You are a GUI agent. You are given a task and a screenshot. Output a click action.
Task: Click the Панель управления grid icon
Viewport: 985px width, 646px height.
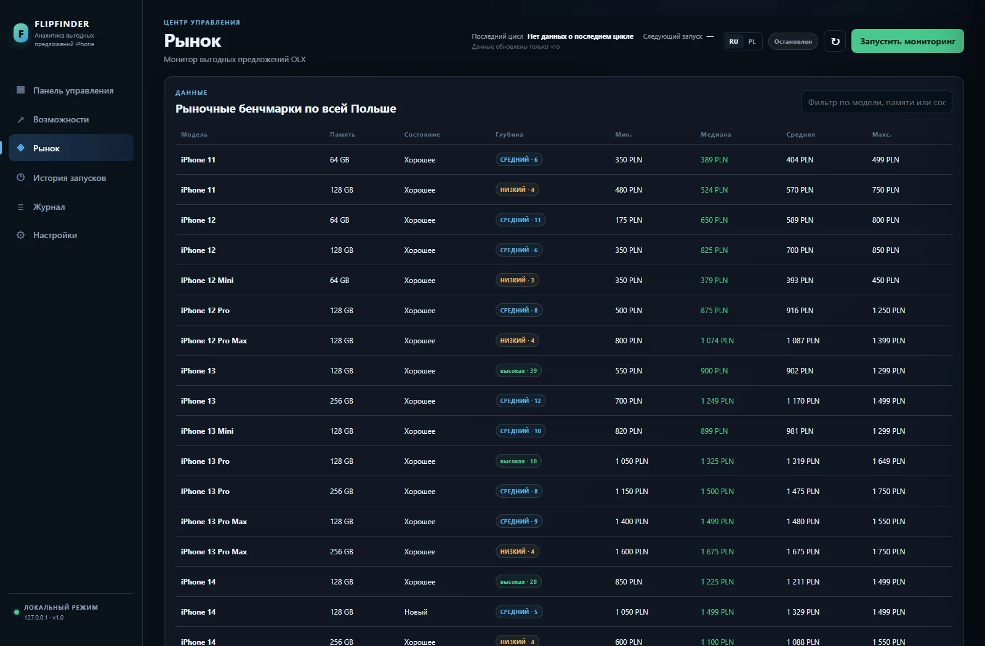(x=20, y=90)
